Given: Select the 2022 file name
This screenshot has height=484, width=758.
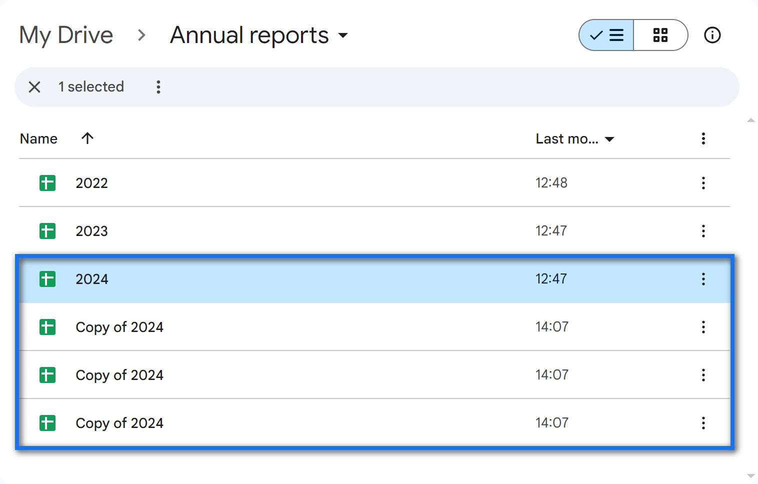Looking at the screenshot, I should point(92,183).
